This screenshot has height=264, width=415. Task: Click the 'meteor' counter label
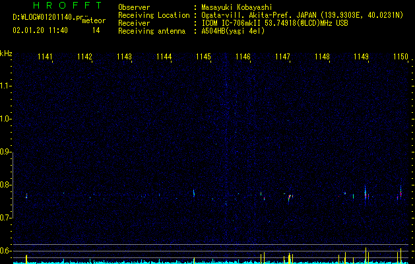[94, 20]
